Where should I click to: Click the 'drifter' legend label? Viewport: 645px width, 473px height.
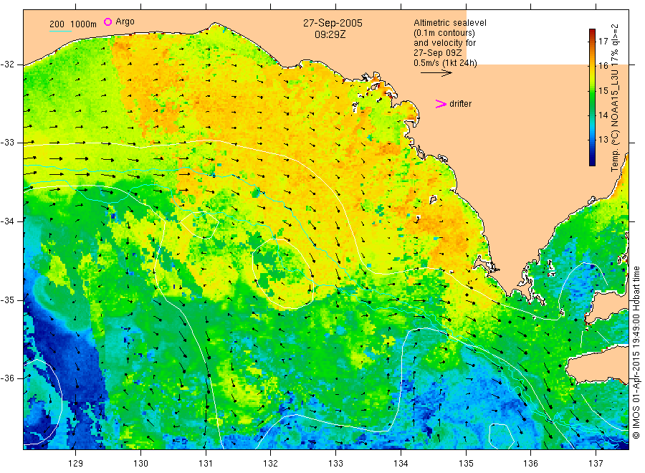(x=460, y=104)
